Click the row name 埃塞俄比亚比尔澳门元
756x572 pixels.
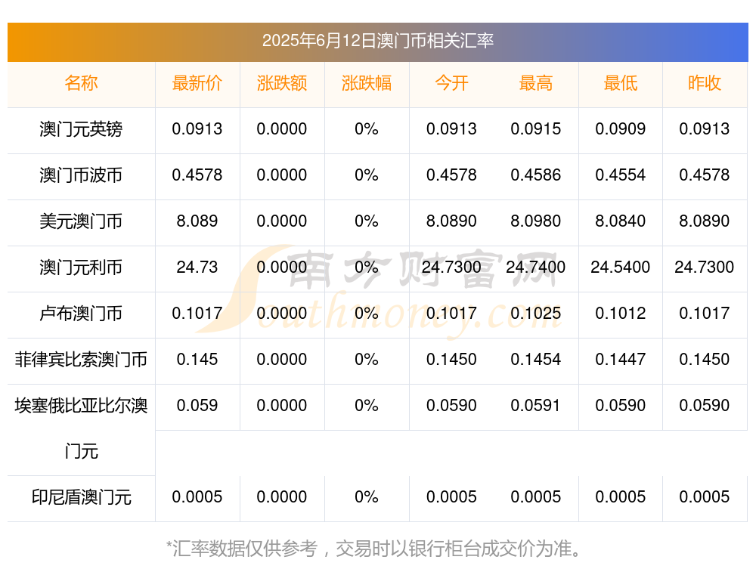click(x=81, y=428)
